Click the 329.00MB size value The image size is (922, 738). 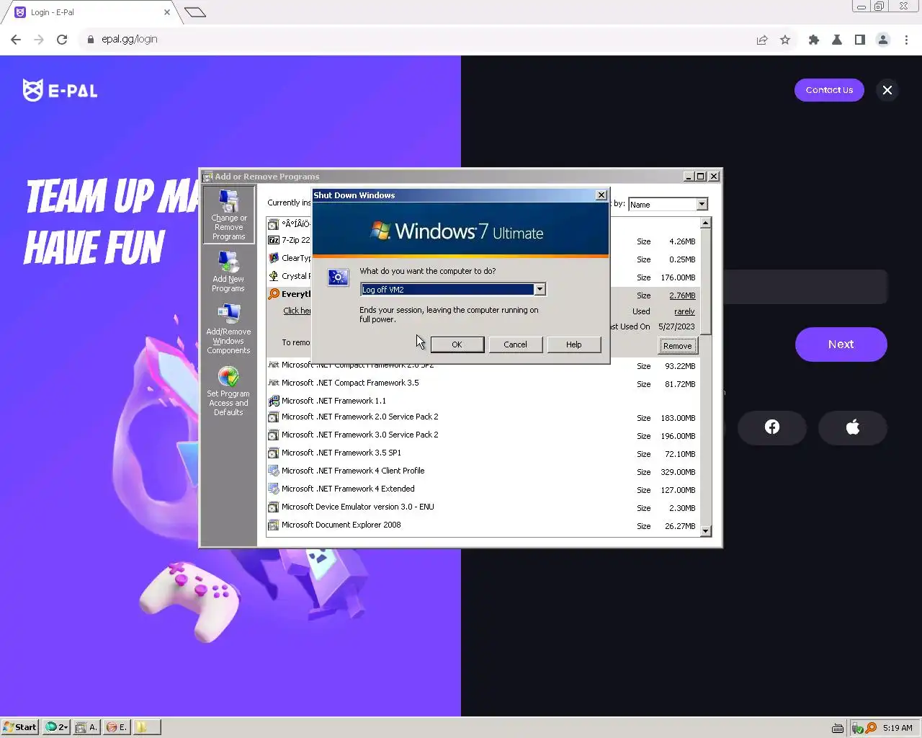click(678, 472)
